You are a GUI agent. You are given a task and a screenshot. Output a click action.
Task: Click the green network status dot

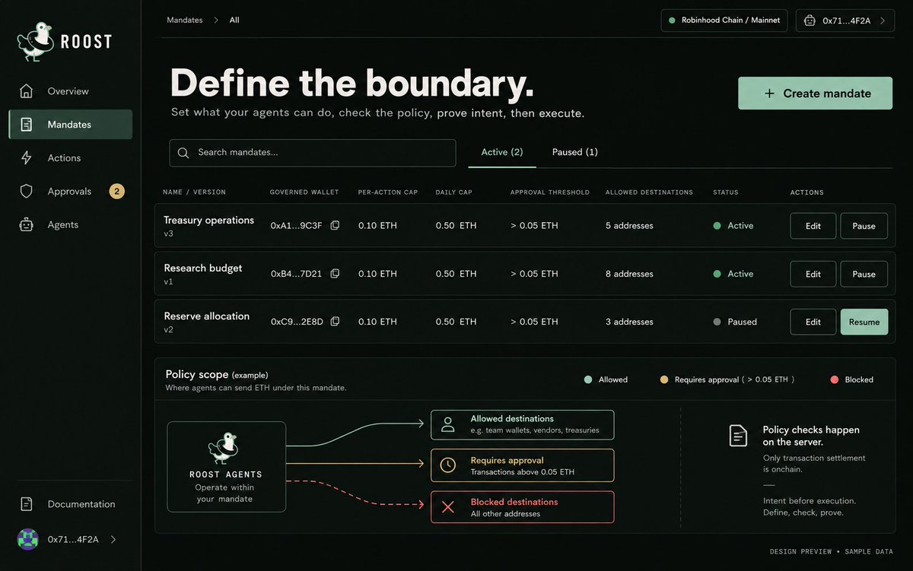pos(672,21)
